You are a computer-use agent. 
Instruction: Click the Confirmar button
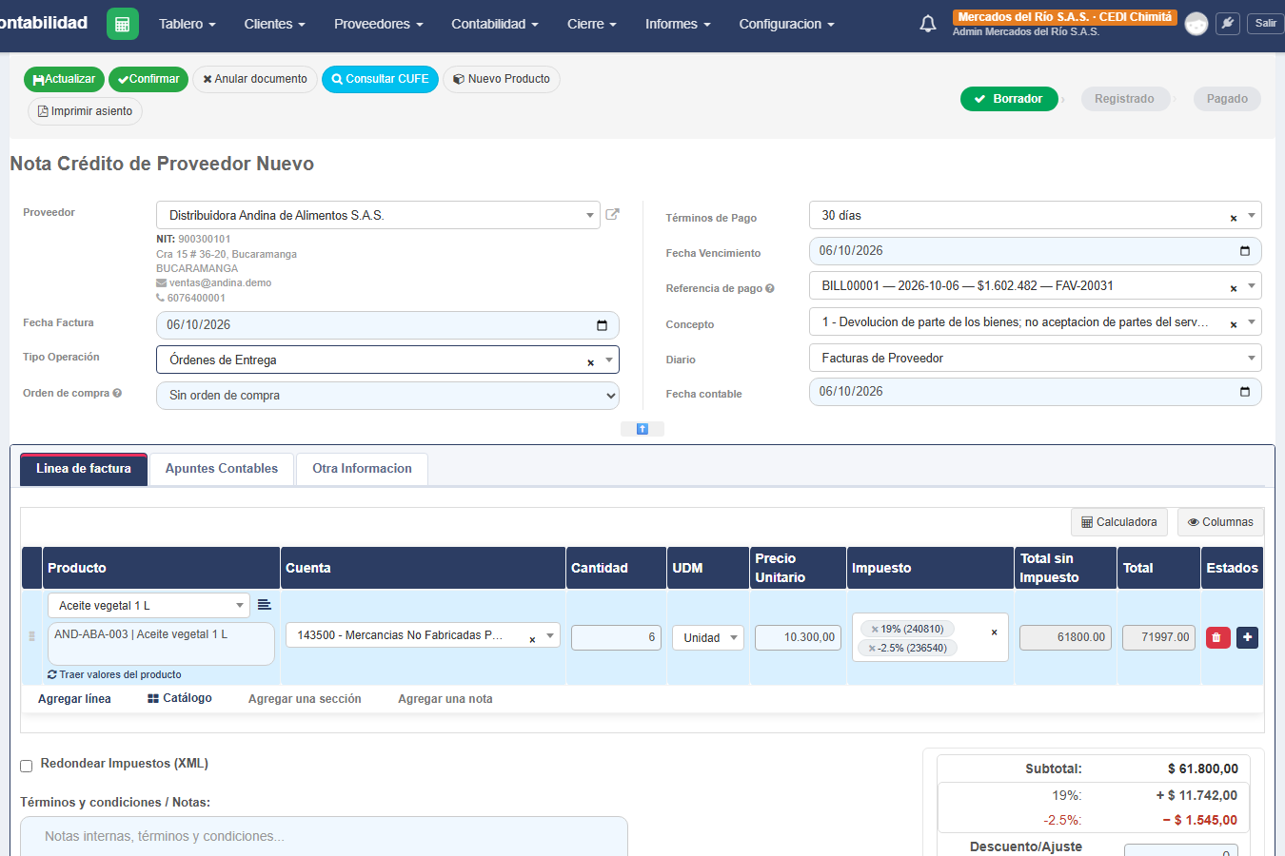148,79
